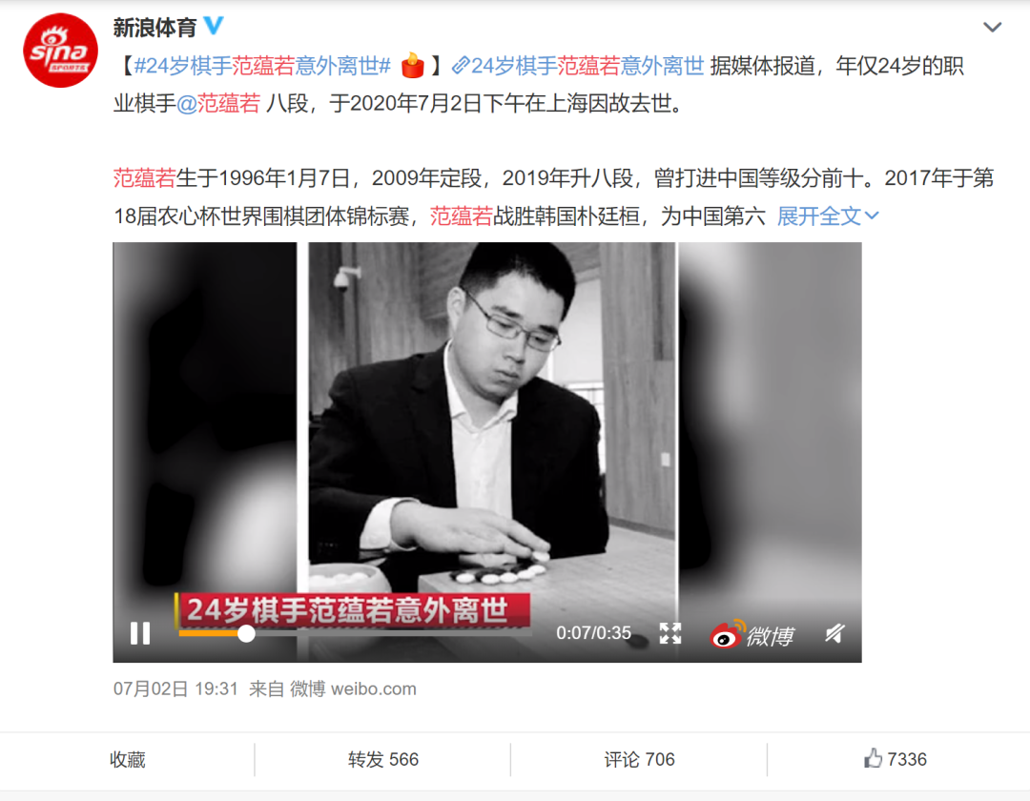Viewport: 1030px width, 801px height.
Task: Open the article link icon before 24岁棋手
Action: pyautogui.click(x=461, y=65)
